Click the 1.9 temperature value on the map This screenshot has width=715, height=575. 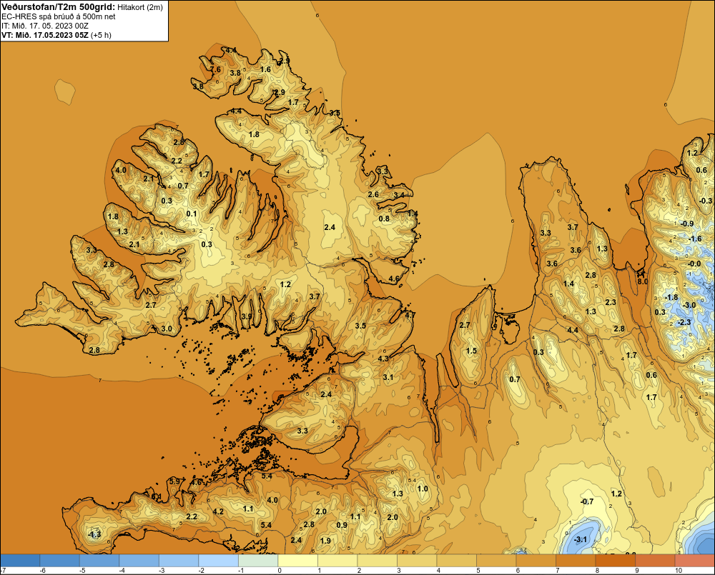pos(325,541)
